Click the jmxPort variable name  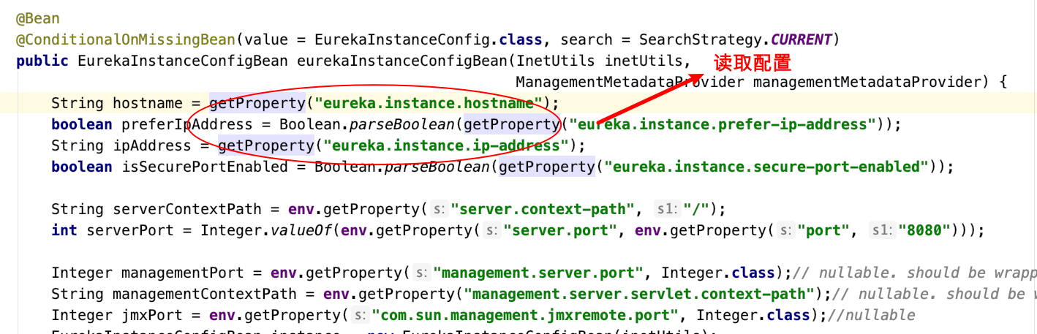click(x=151, y=315)
